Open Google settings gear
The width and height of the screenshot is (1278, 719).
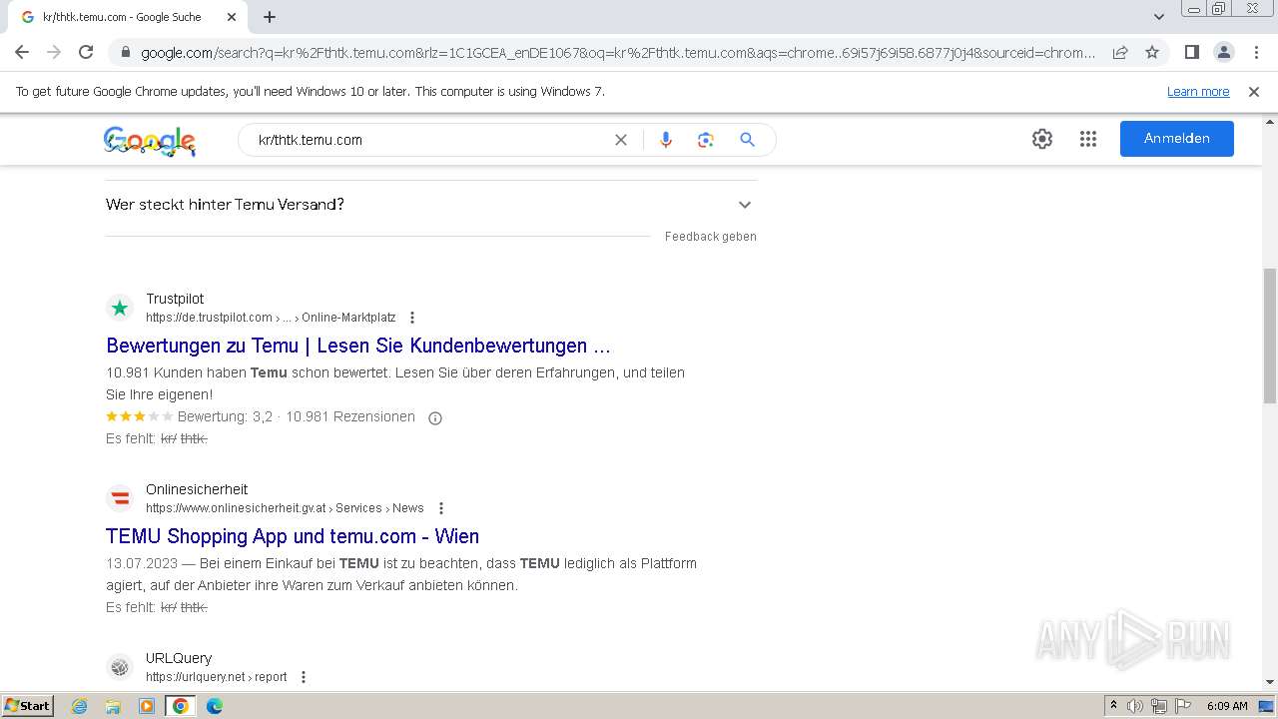(1042, 139)
